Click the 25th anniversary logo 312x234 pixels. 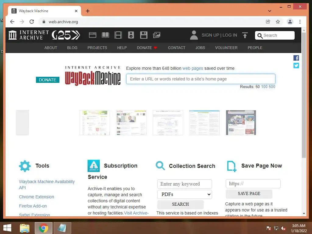click(66, 35)
